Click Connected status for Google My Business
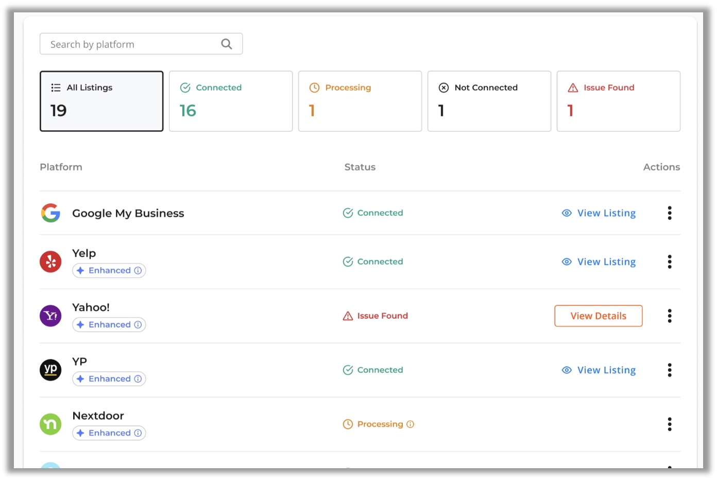This screenshot has height=479, width=717. coord(373,213)
